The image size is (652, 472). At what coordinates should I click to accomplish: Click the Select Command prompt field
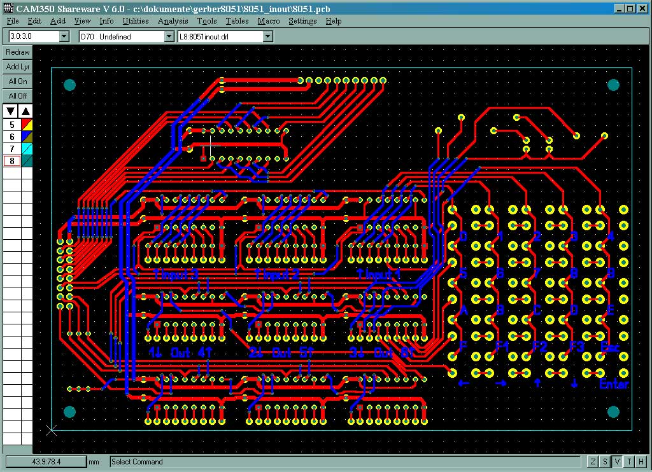tap(345, 462)
